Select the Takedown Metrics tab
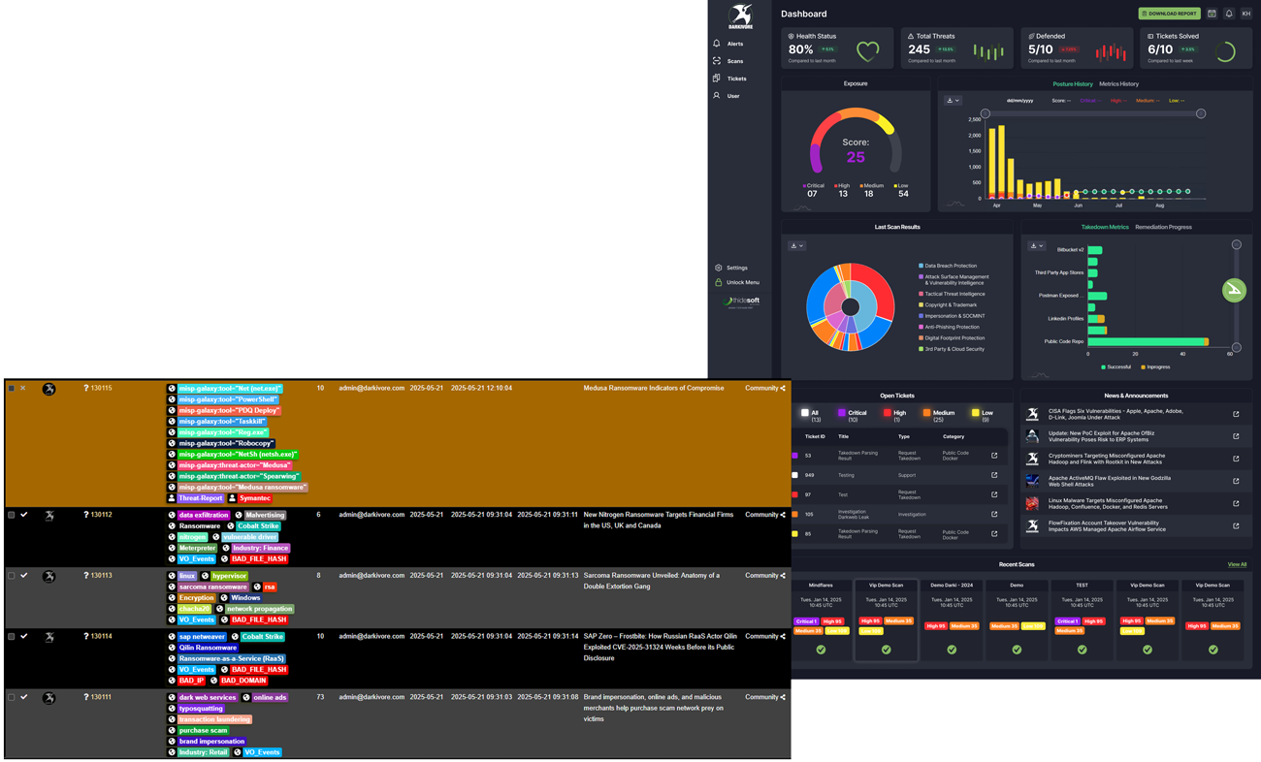The width and height of the screenshot is (1261, 762). [1105, 227]
